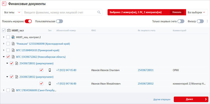Open the "Ромашка" 123310460098 (Краснодарский край) link
210x104 pixels.
click(x=43, y=44)
